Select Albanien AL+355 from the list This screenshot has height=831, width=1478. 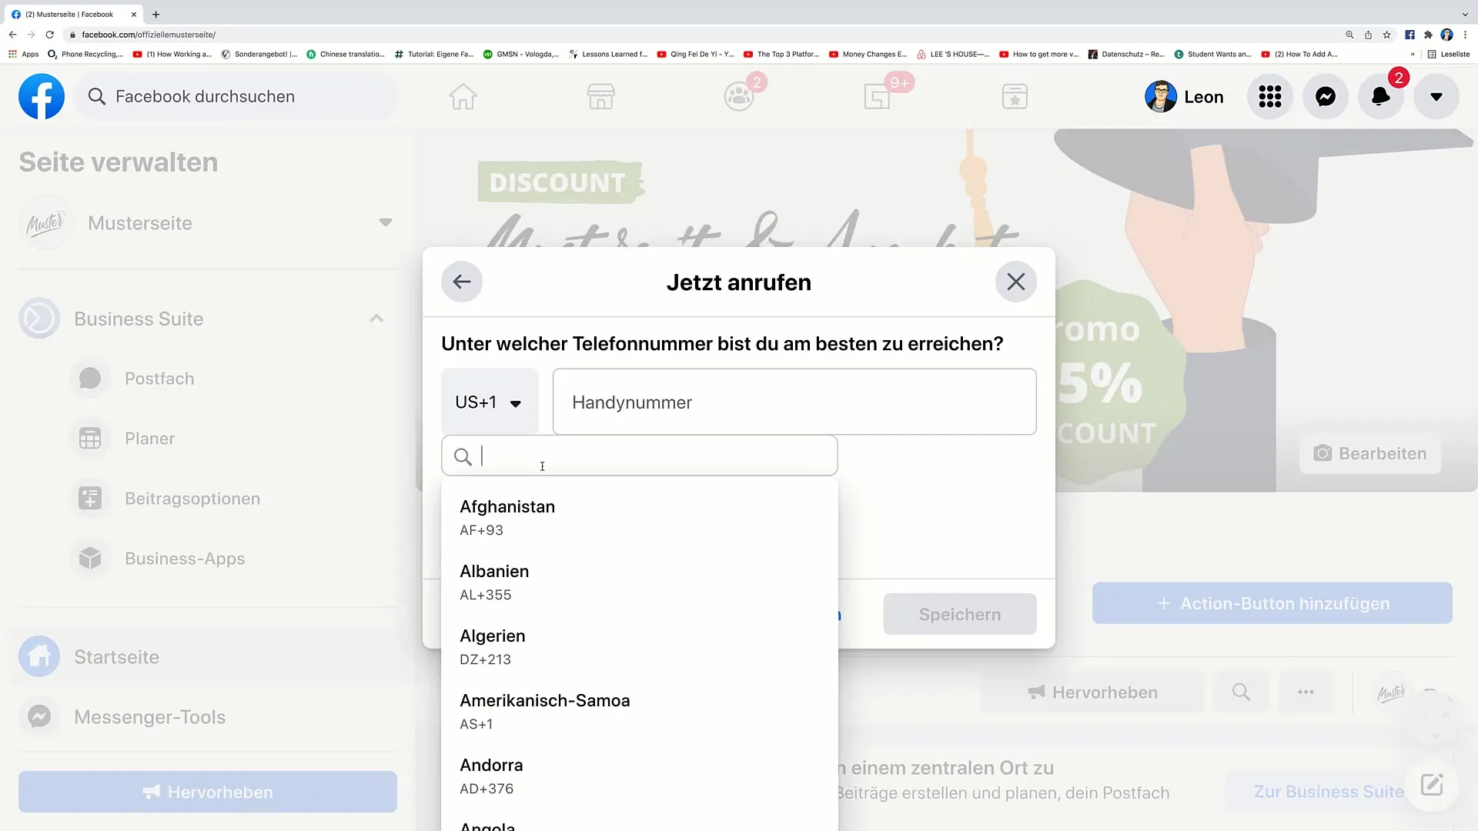point(639,582)
